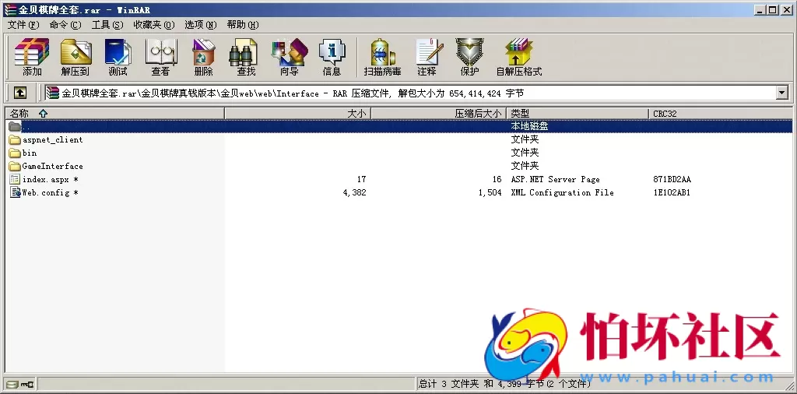
Task: Click the 自解压格式 (SFX) icon
Action: pos(519,57)
